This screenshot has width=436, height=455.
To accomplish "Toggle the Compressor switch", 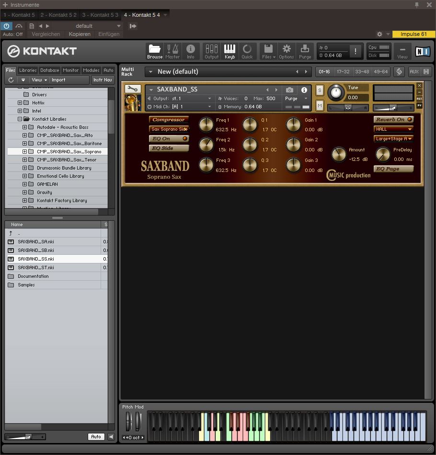I will (x=169, y=120).
